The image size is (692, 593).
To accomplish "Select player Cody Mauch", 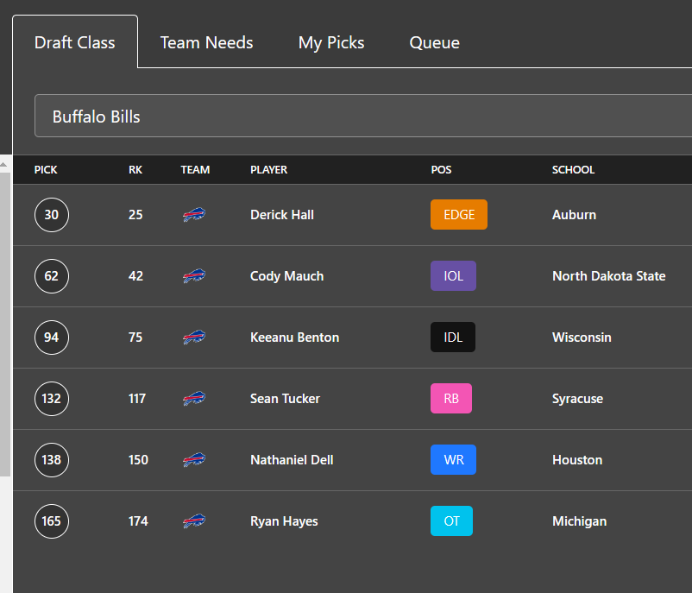I will 286,276.
